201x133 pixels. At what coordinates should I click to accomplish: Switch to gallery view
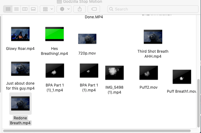tap(33, 9)
